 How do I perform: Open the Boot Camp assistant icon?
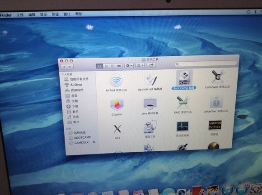coord(184,78)
